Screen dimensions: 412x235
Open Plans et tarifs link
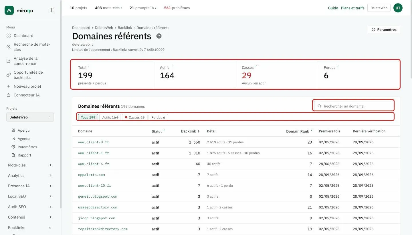[x=353, y=8]
